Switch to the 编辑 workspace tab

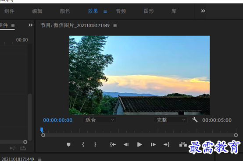(x=37, y=11)
